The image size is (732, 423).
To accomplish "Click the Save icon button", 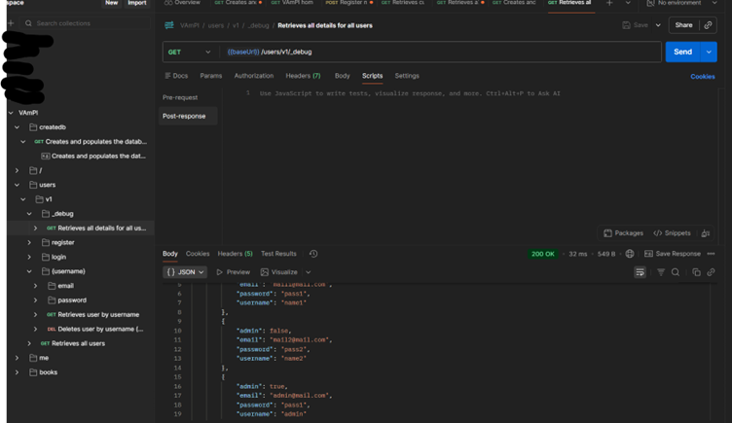I will click(636, 25).
